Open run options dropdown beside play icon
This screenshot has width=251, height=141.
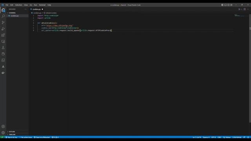[242, 9]
